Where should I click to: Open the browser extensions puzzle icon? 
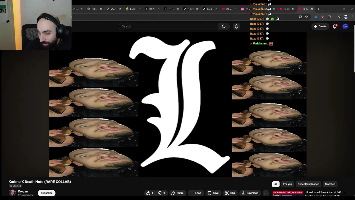[x=329, y=17]
